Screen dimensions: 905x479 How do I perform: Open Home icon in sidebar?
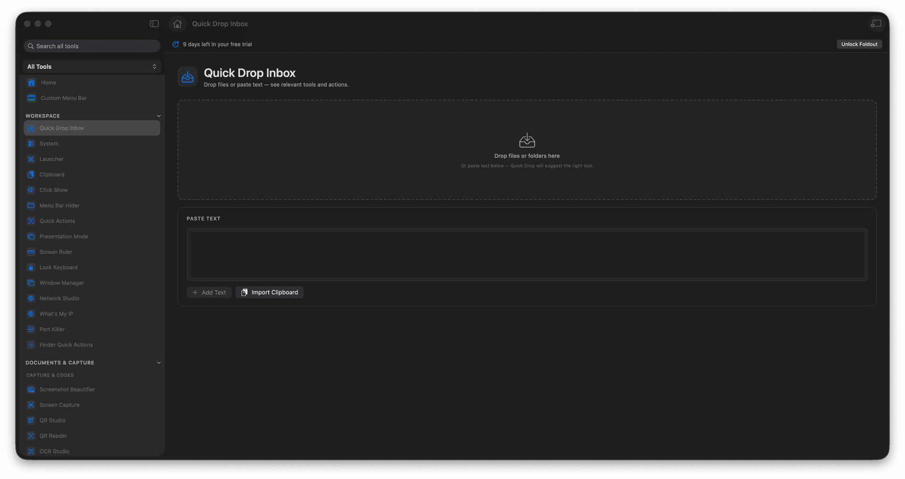(x=32, y=83)
